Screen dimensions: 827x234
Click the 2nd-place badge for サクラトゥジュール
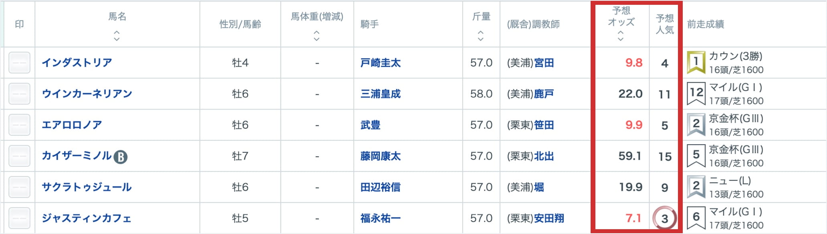point(696,187)
